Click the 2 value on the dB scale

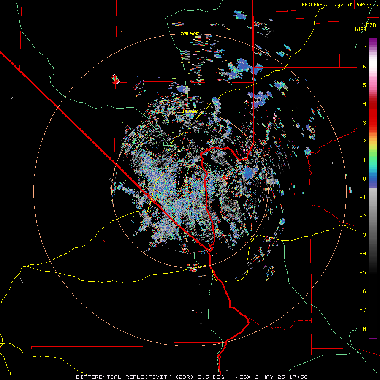pos(364,141)
